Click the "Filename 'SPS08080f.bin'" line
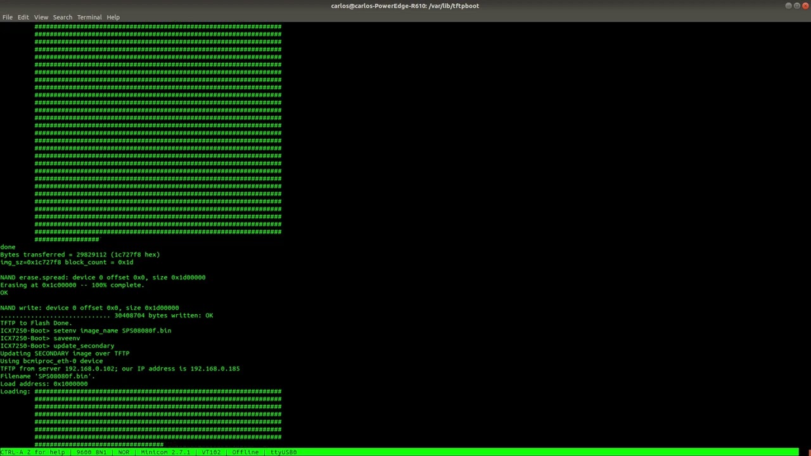This screenshot has width=811, height=456. tap(48, 376)
